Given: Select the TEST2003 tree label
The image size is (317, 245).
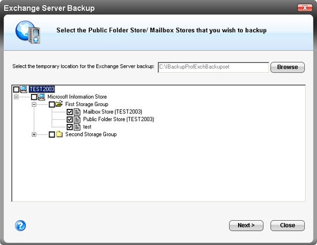Looking at the screenshot, I should [42, 89].
